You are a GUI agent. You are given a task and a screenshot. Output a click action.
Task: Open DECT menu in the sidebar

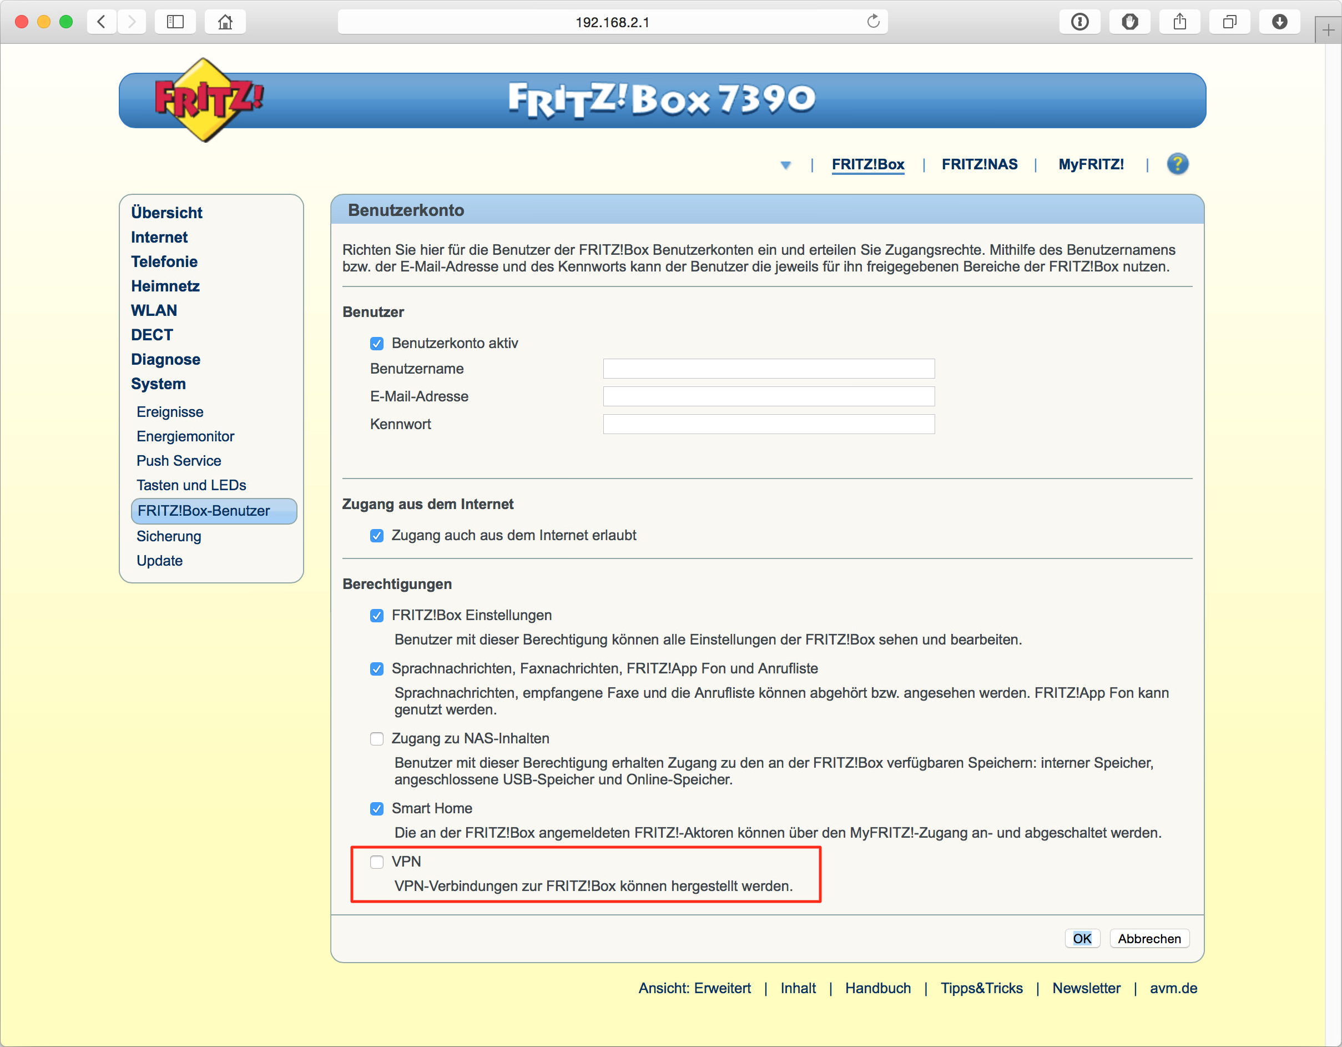tap(152, 335)
